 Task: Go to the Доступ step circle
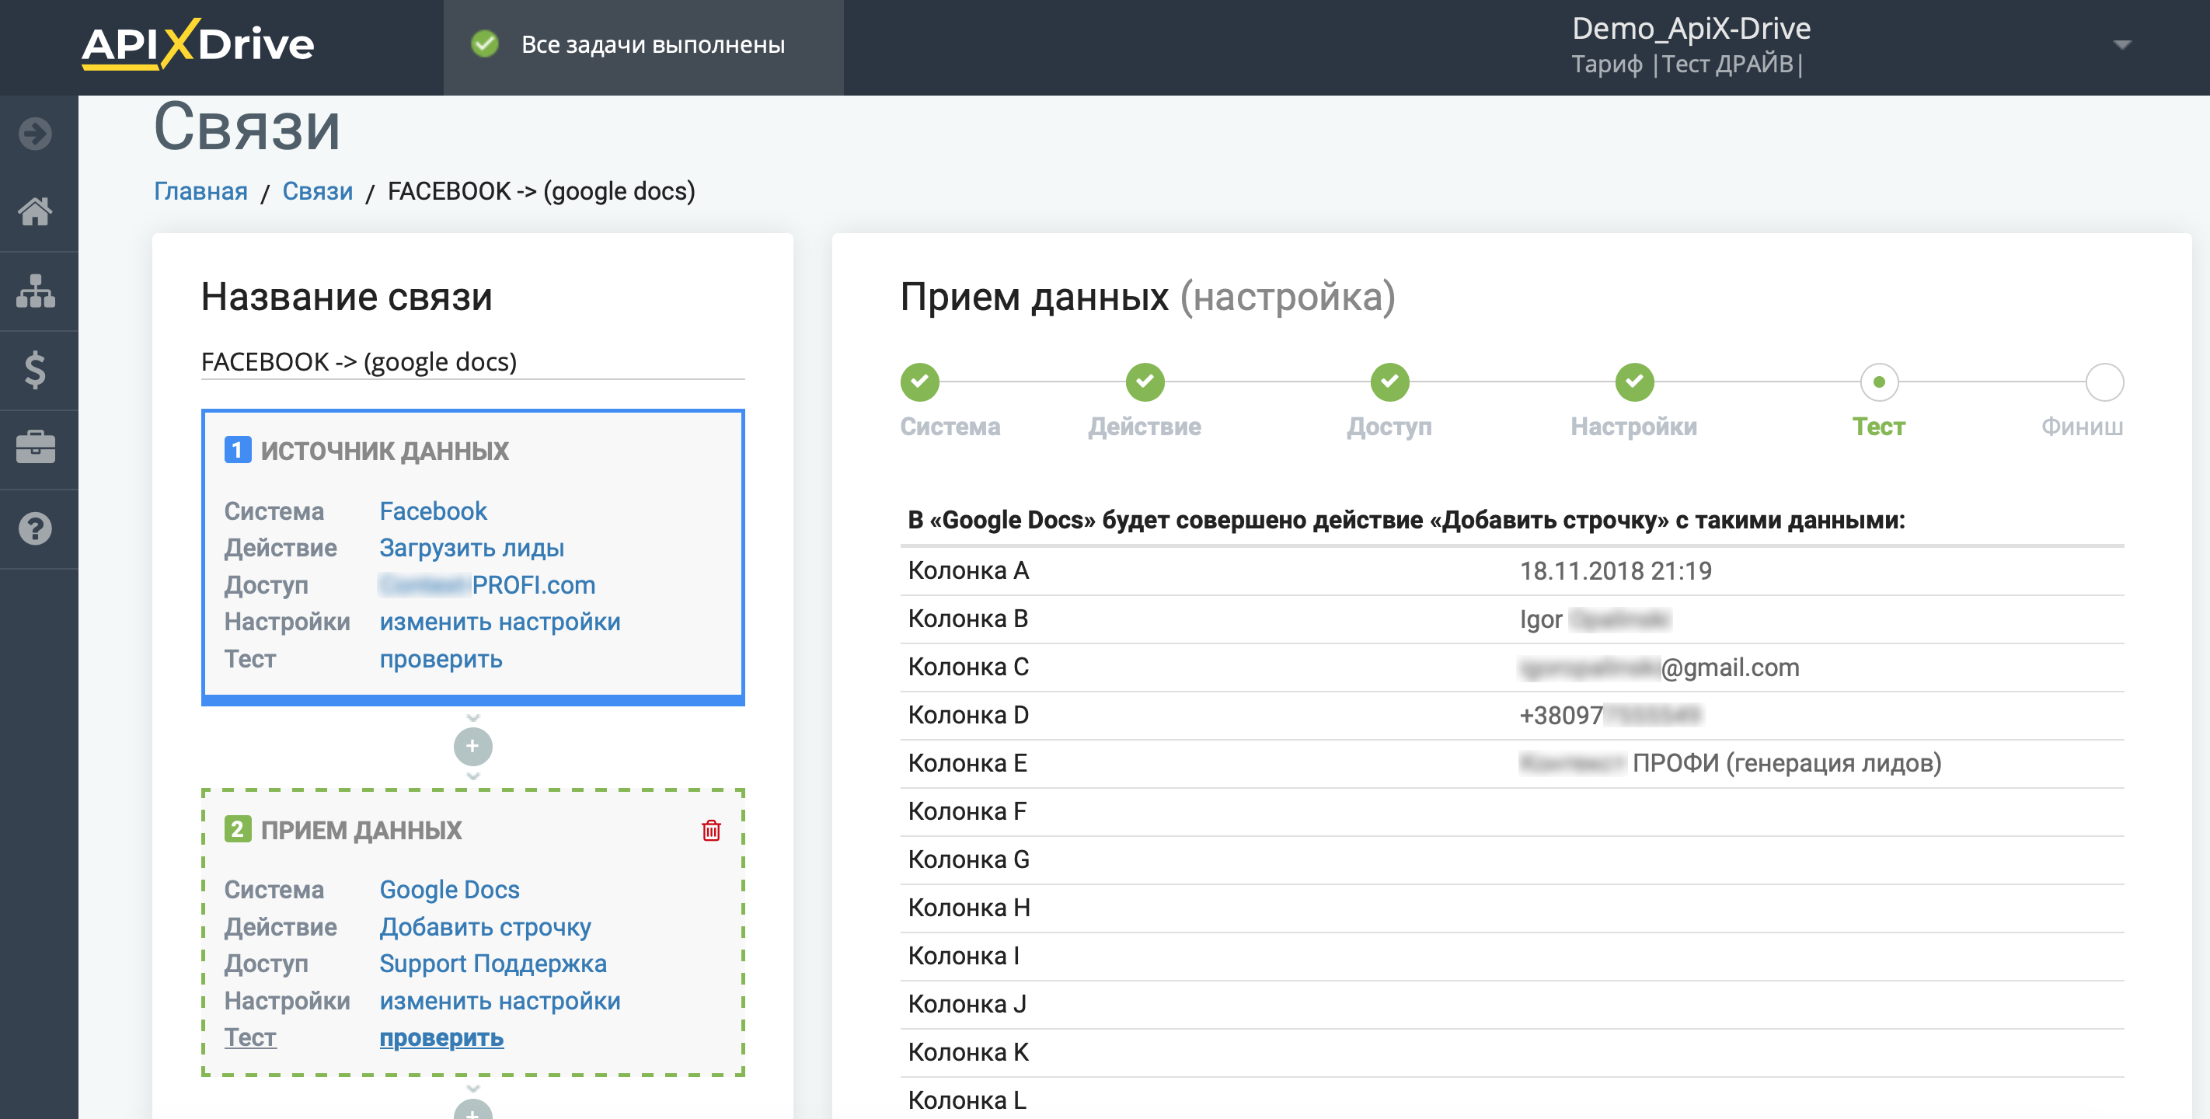1389,382
